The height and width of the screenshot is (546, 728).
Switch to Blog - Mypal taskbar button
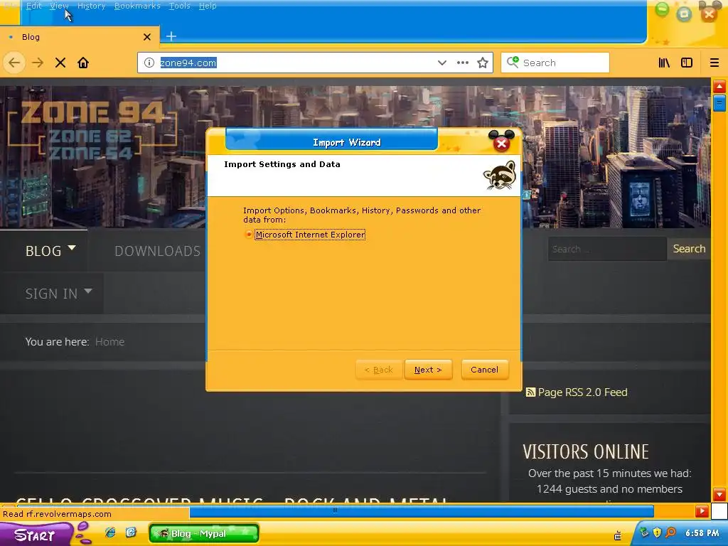pyautogui.click(x=204, y=533)
